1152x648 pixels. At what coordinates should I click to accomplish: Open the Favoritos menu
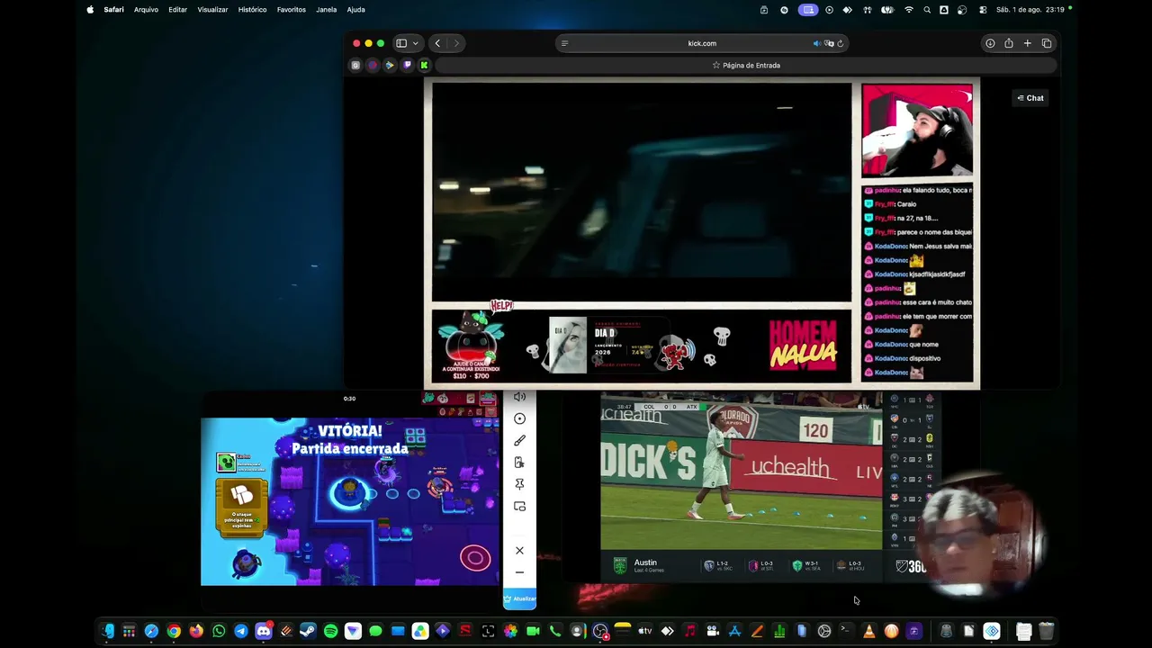pos(291,10)
